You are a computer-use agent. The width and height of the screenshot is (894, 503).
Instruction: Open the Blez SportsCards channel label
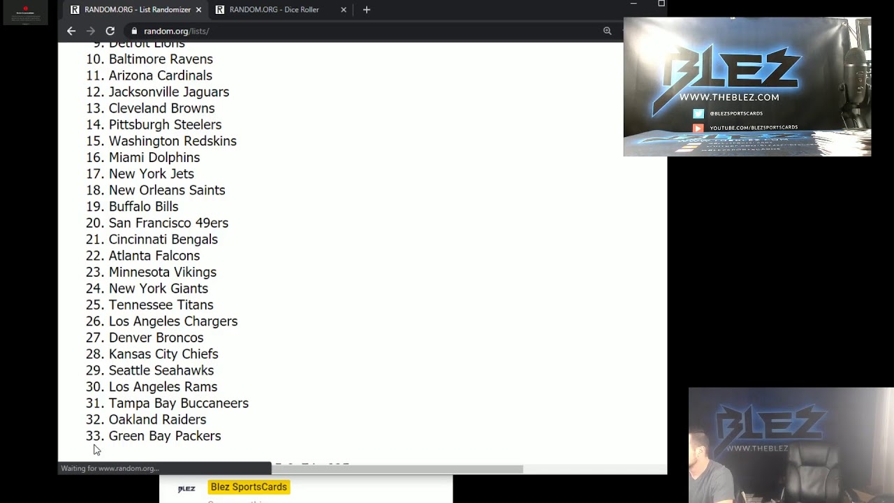pos(249,487)
